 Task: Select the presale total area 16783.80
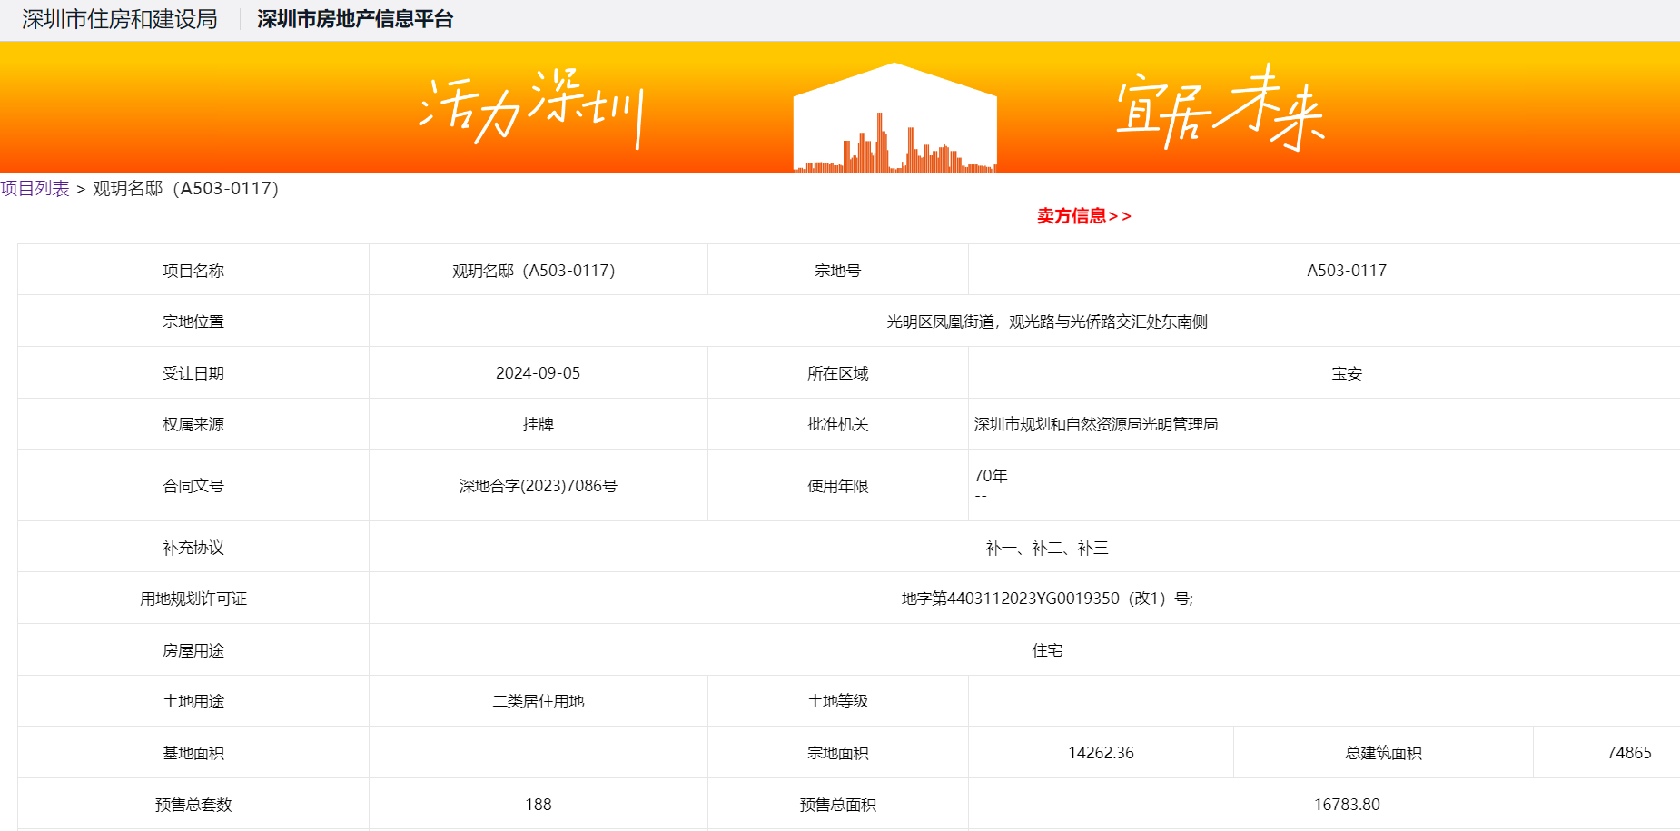(x=1346, y=805)
